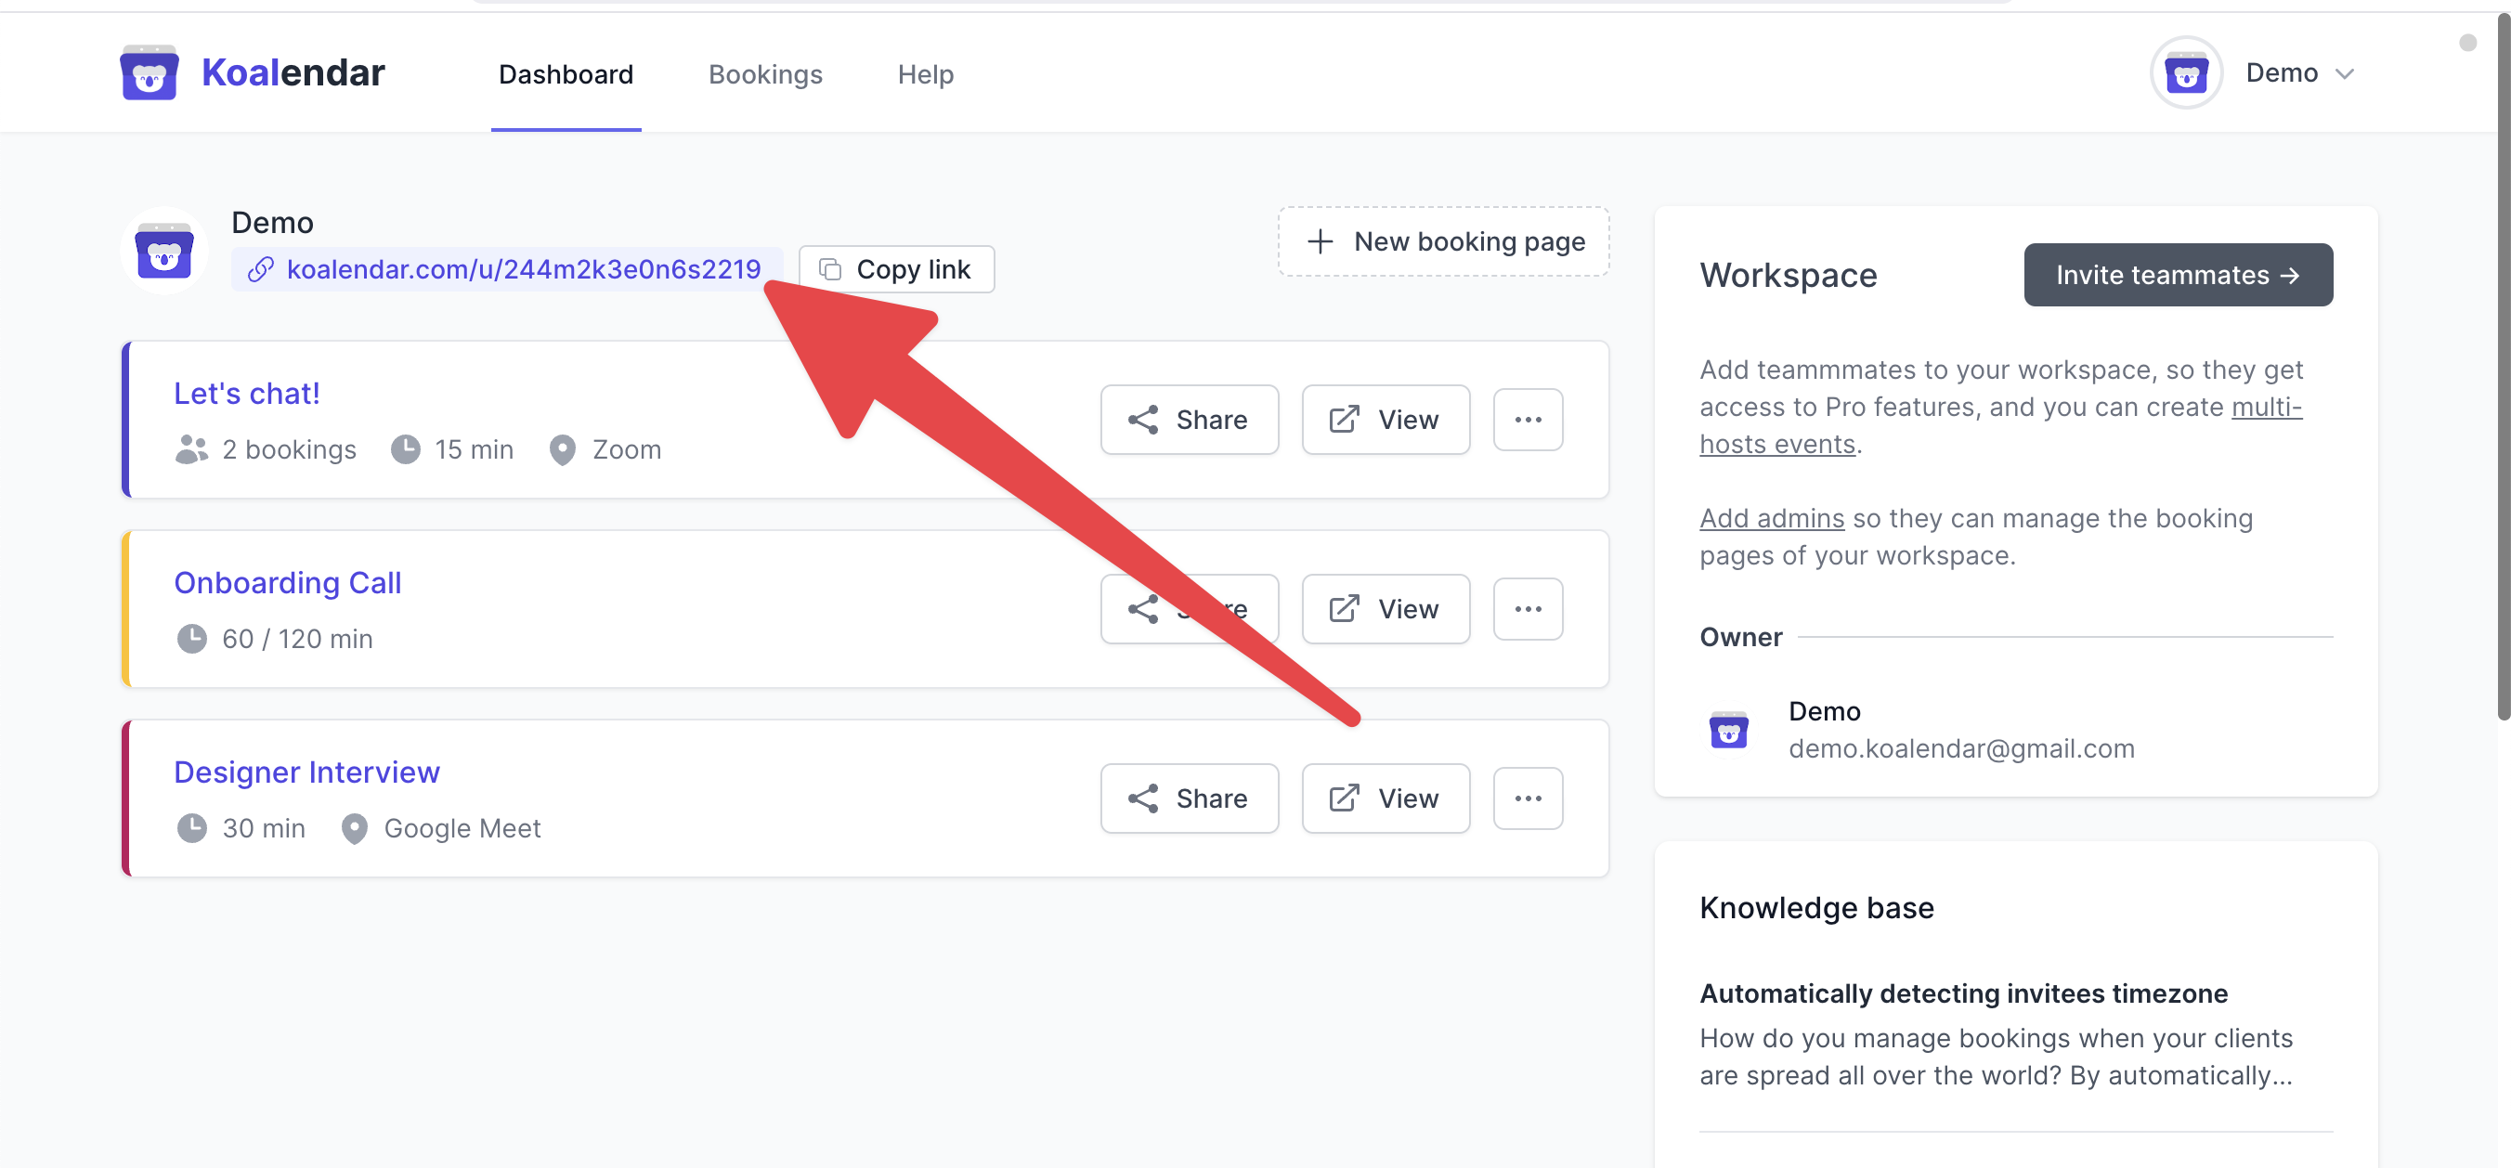2511x1168 pixels.
Task: Open the Dashboard tab
Action: coord(566,74)
